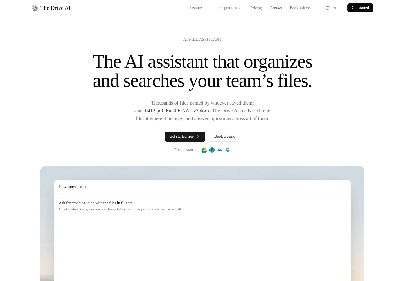This screenshot has width=405, height=281.
Task: Click the black Get started button
Action: pos(360,8)
